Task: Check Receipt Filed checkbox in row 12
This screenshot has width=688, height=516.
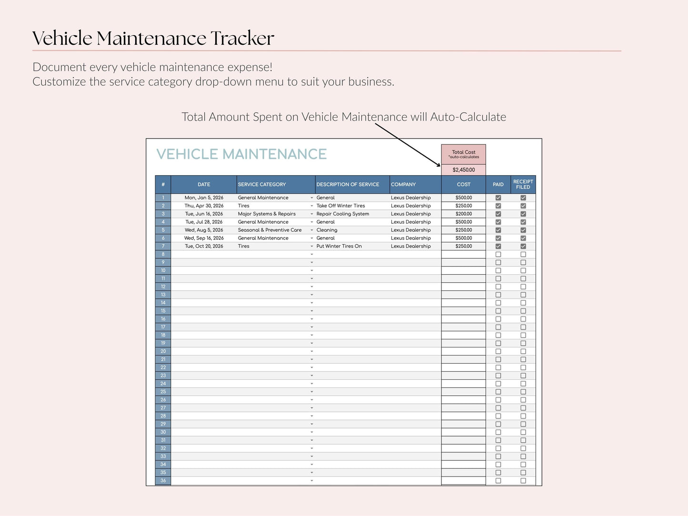Action: pos(523,287)
